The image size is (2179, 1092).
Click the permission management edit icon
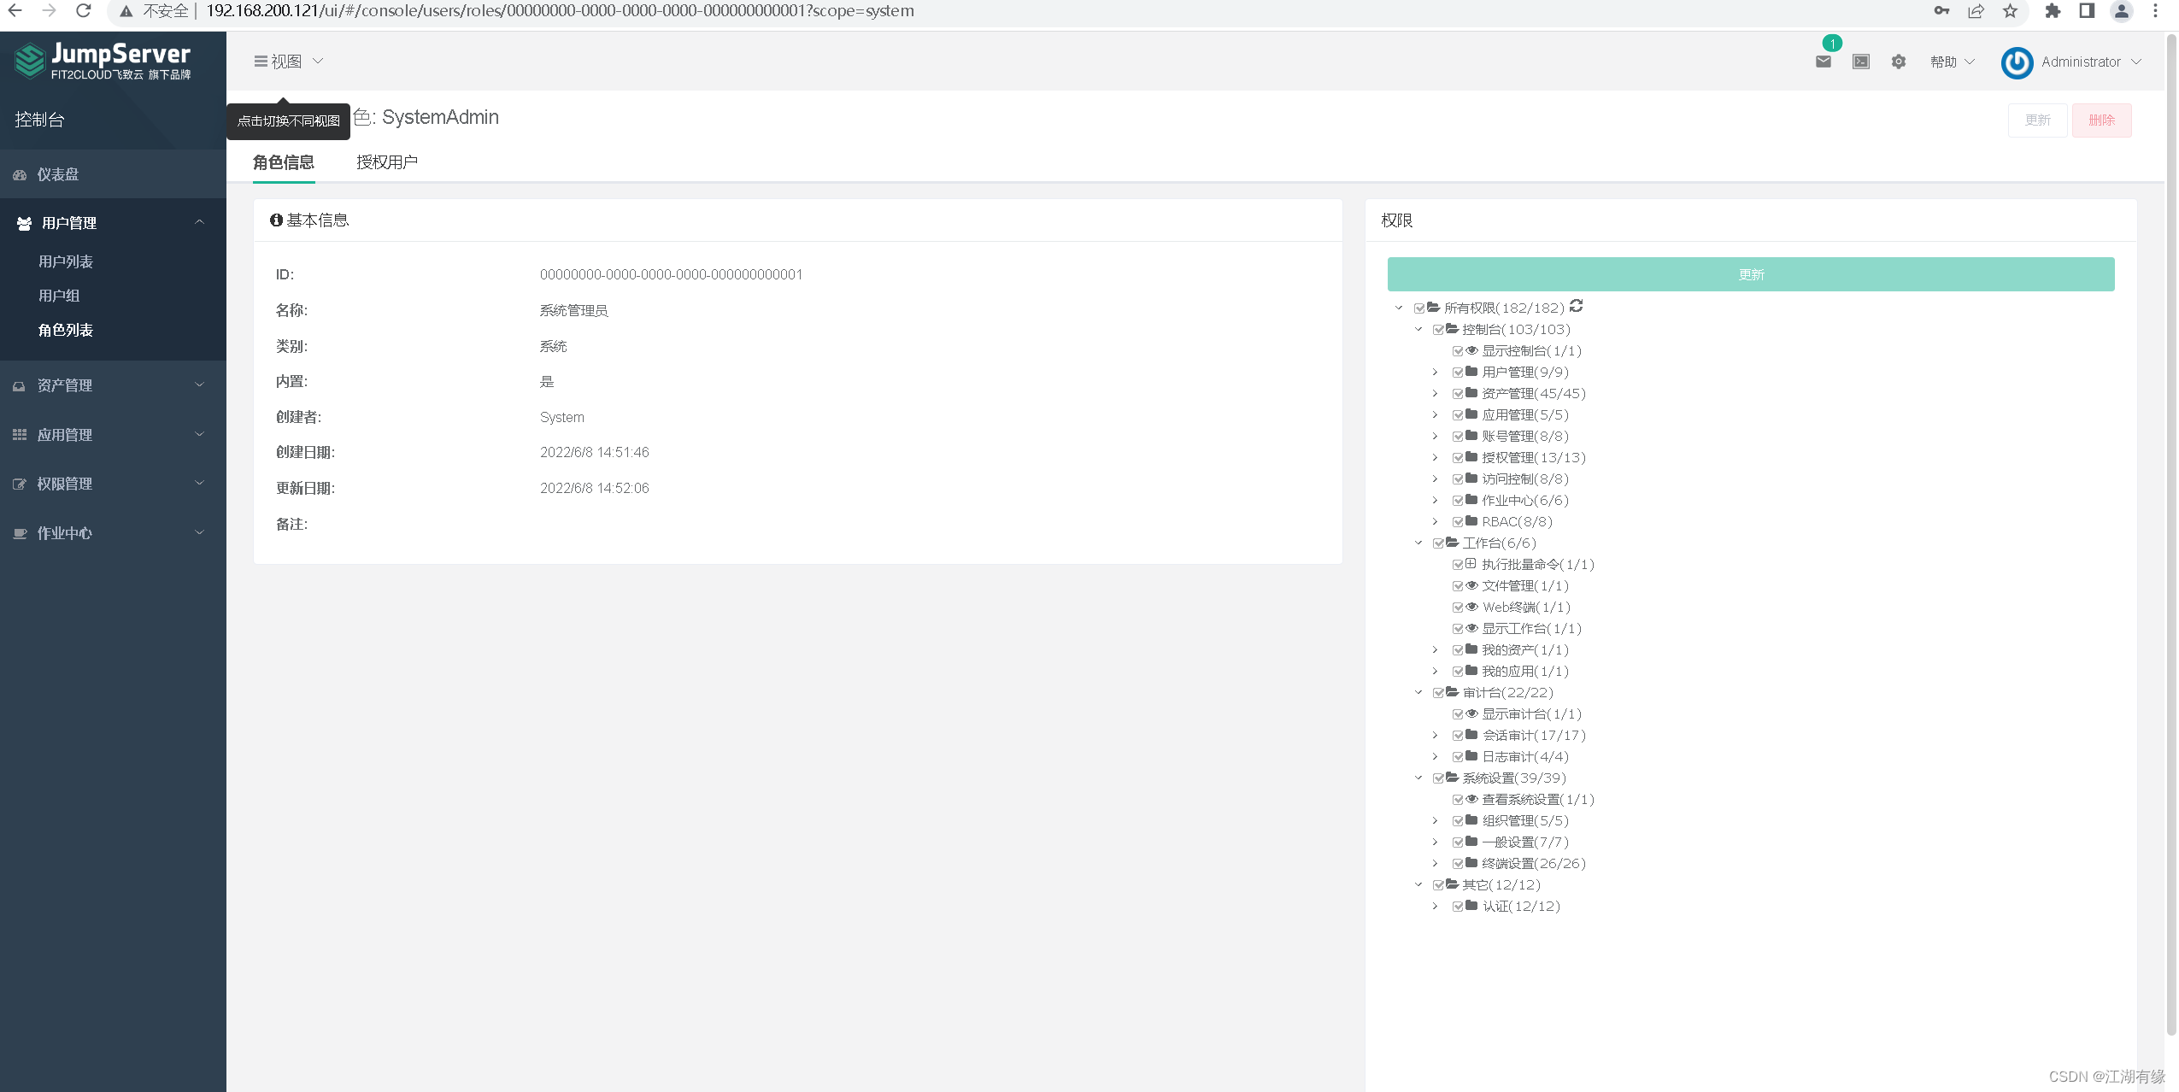(20, 484)
